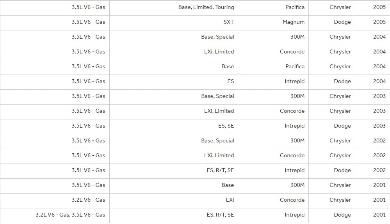Select Dodge make in Magnum row
This screenshot has height=224, width=390.
(332, 23)
